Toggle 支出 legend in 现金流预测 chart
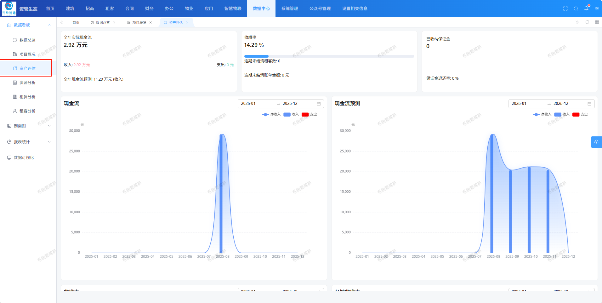 pos(580,114)
